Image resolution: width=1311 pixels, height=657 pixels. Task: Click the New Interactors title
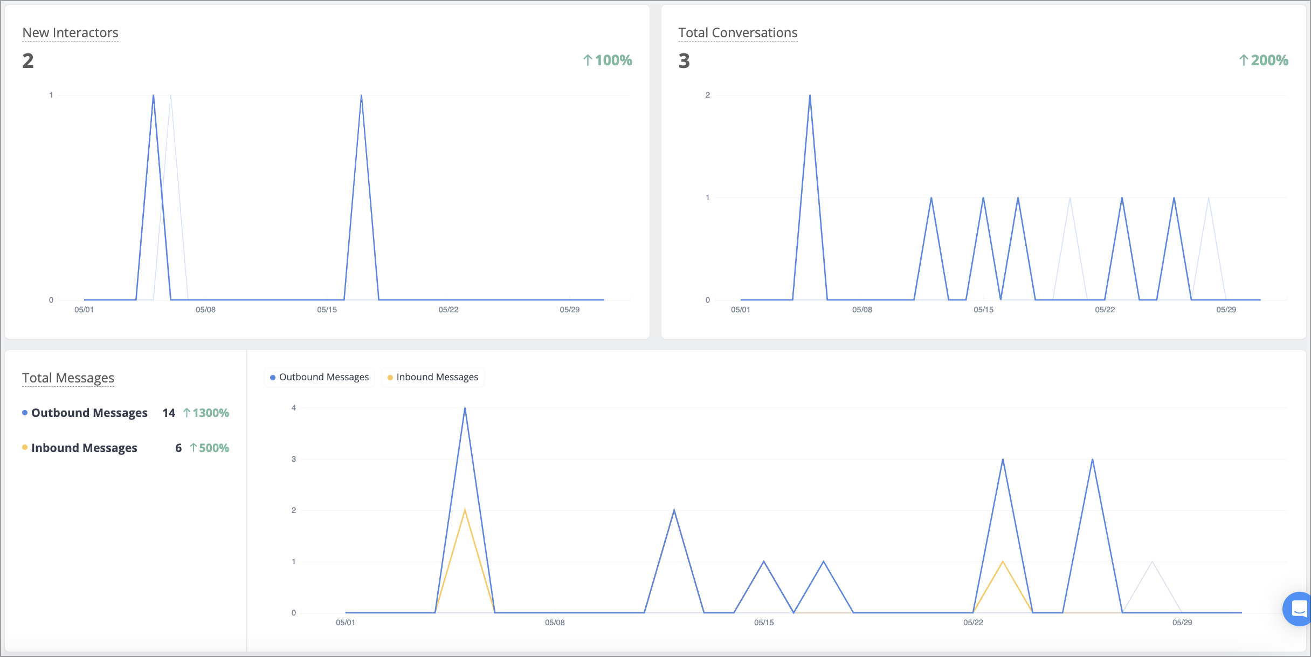(70, 33)
